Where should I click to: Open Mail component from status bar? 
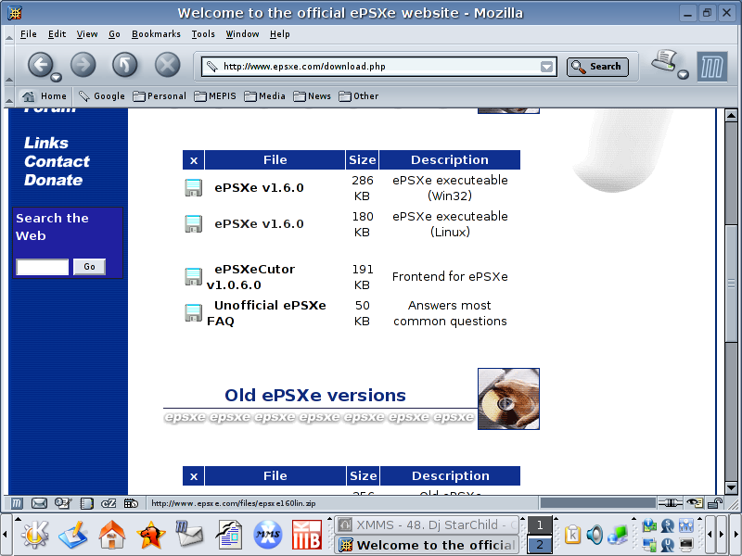[x=39, y=503]
